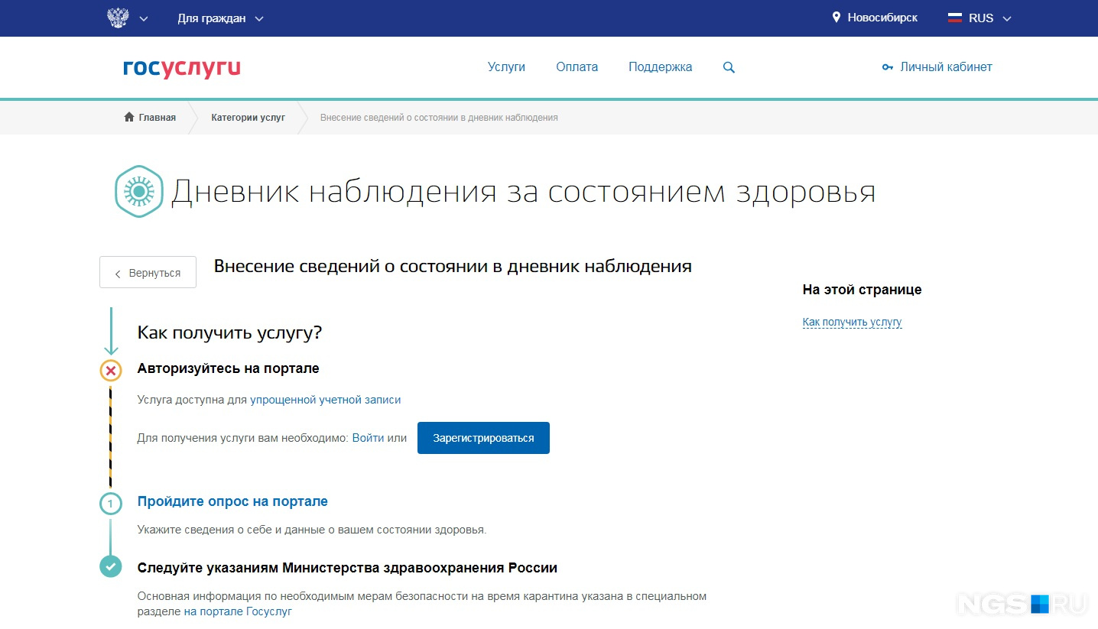Screen dimensions: 1098x629
Task: Click heading 'Авторизуйтесь на портале'
Action: [x=229, y=368]
